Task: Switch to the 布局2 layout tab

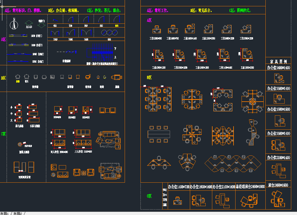Action: tap(18, 213)
